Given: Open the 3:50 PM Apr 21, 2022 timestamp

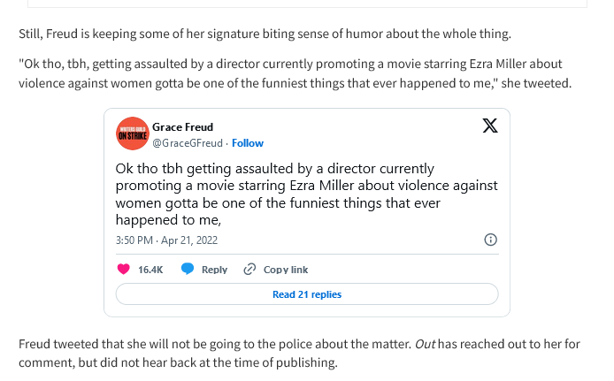Looking at the screenshot, I should coord(166,240).
